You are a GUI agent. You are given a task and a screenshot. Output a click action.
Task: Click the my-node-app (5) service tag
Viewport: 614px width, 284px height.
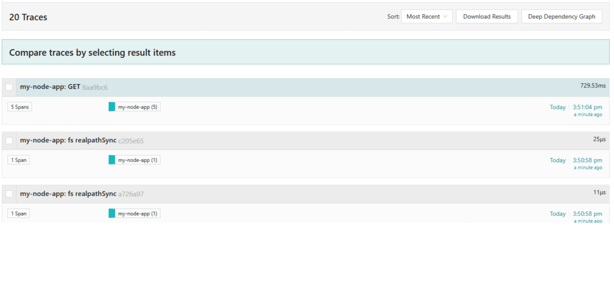point(137,107)
